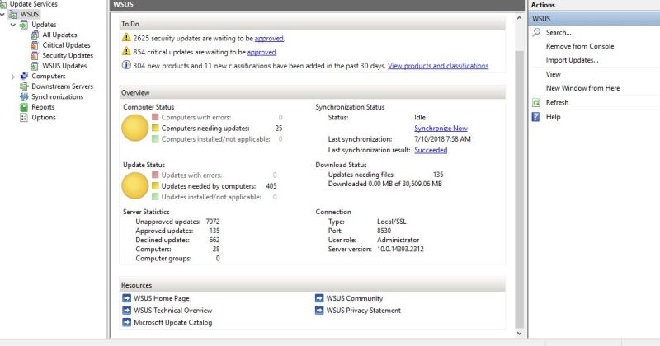Click info icon beside new products message
This screenshot has width=660, height=346.
pyautogui.click(x=126, y=65)
